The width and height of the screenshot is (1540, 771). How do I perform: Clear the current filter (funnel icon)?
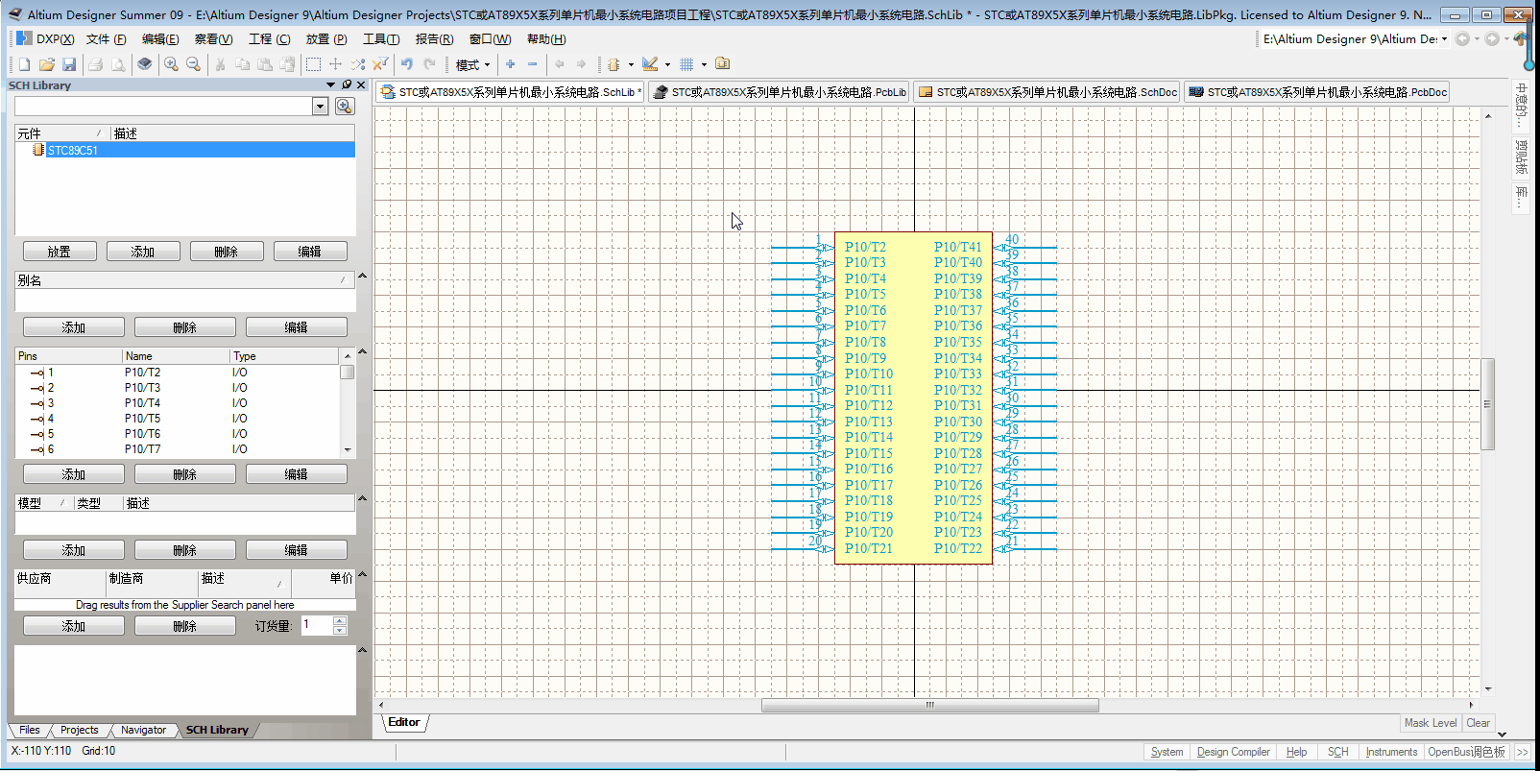380,64
